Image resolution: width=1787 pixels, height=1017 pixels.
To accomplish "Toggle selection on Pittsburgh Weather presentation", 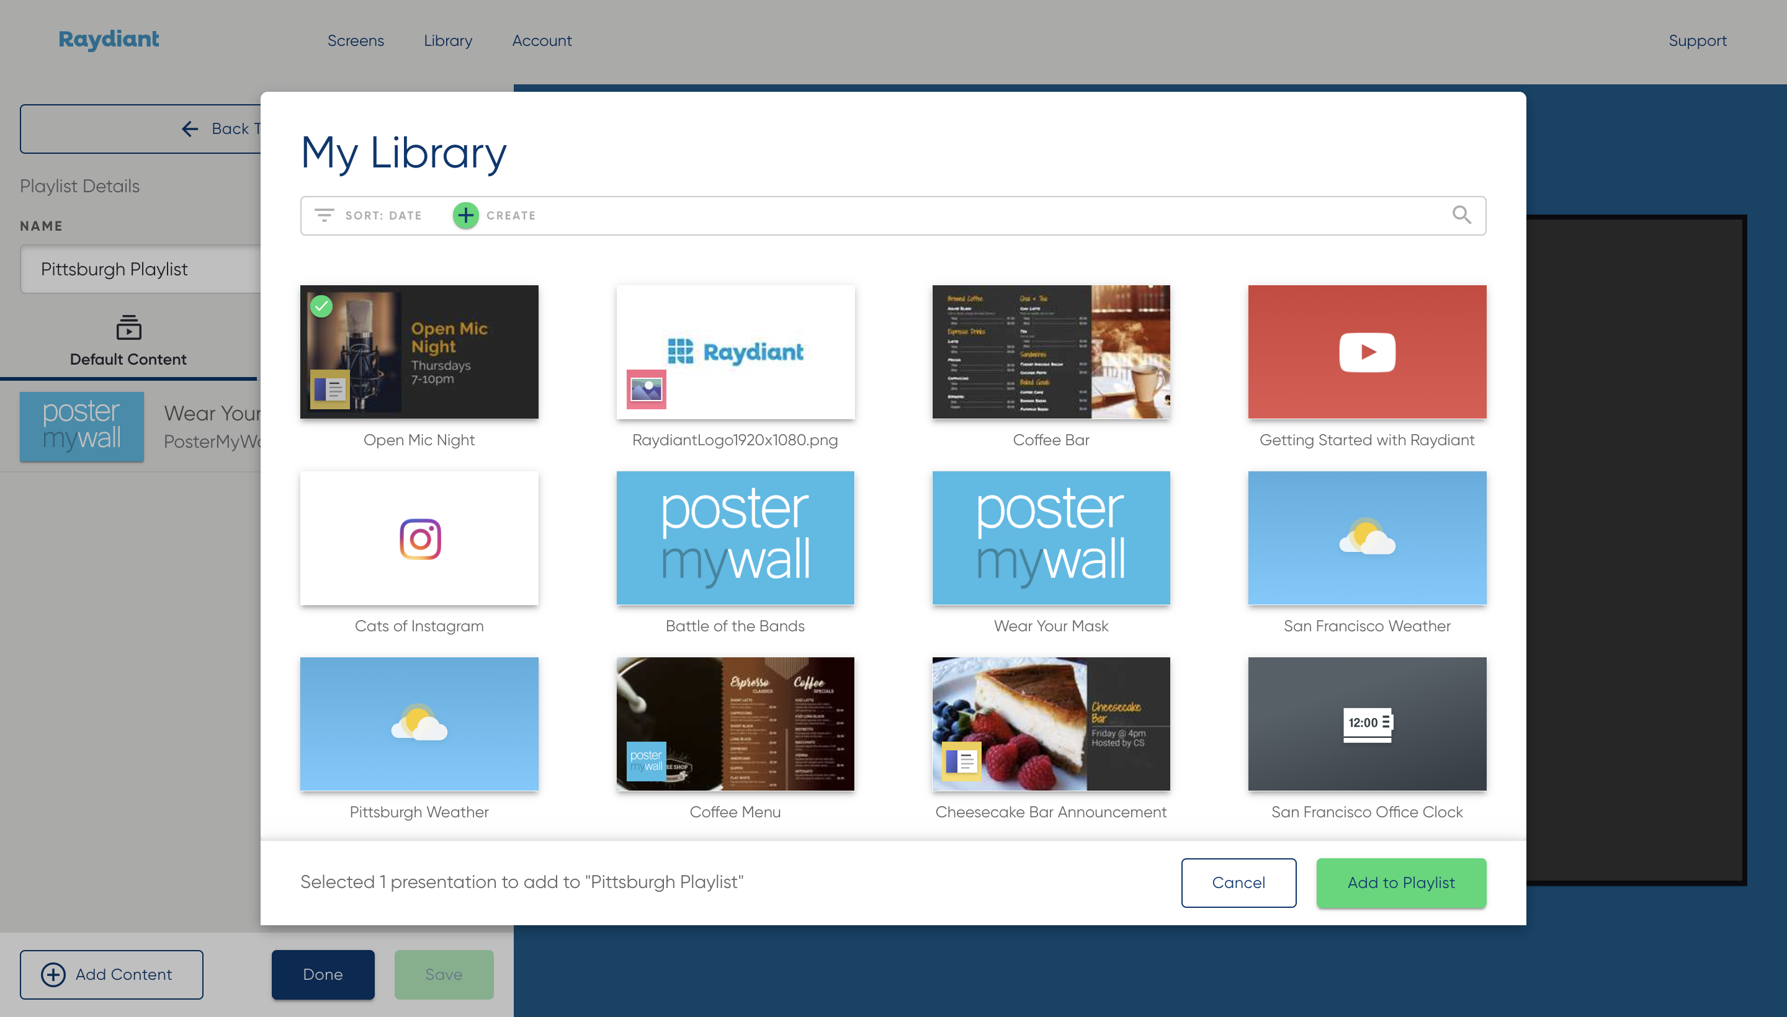I will pos(419,722).
